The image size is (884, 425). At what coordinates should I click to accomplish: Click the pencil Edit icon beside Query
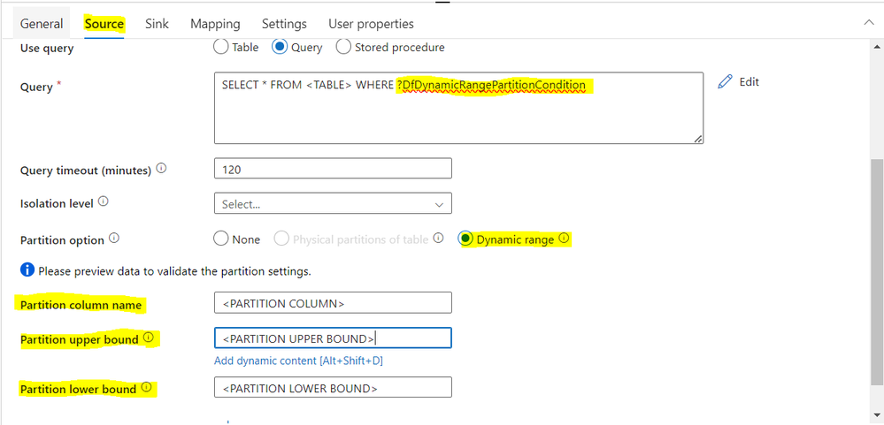(x=726, y=82)
